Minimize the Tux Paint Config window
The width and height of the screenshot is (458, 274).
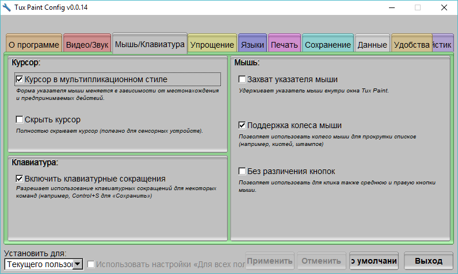coord(392,7)
